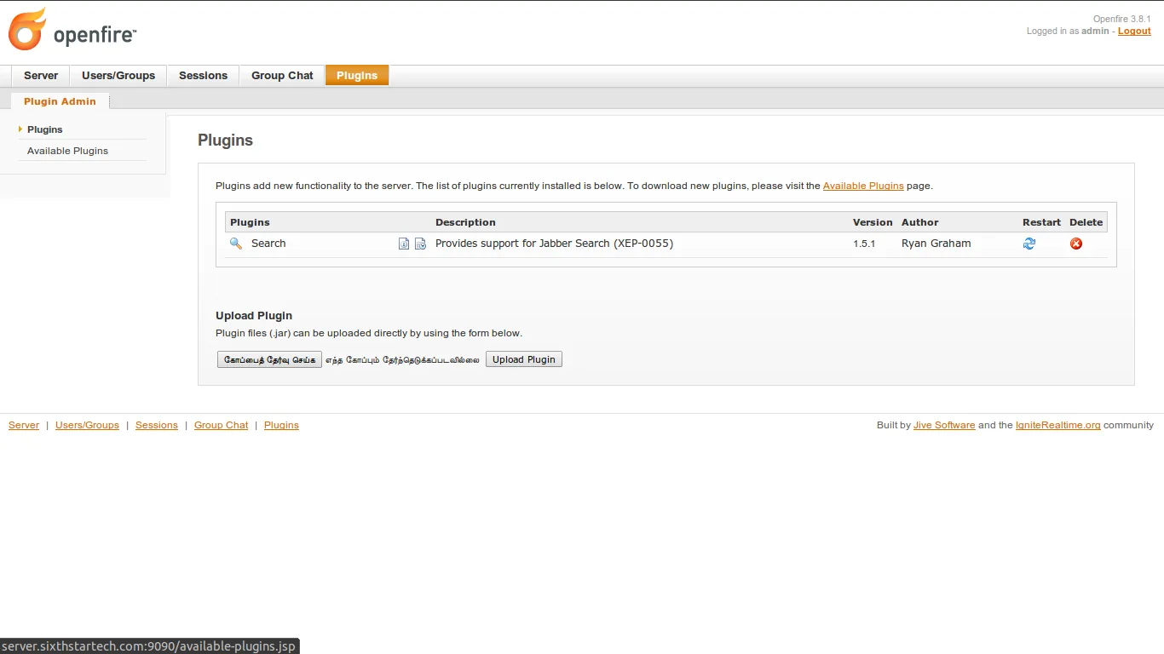Click the magnifier icon beside Search plugin
The image size is (1164, 654).
click(236, 244)
